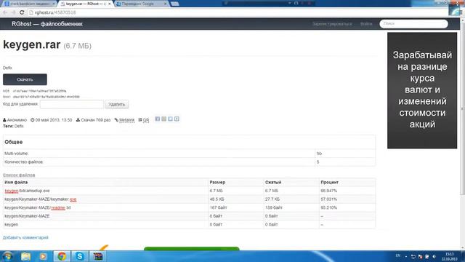Switch to the Переводчик Google browser tab

tap(142, 4)
